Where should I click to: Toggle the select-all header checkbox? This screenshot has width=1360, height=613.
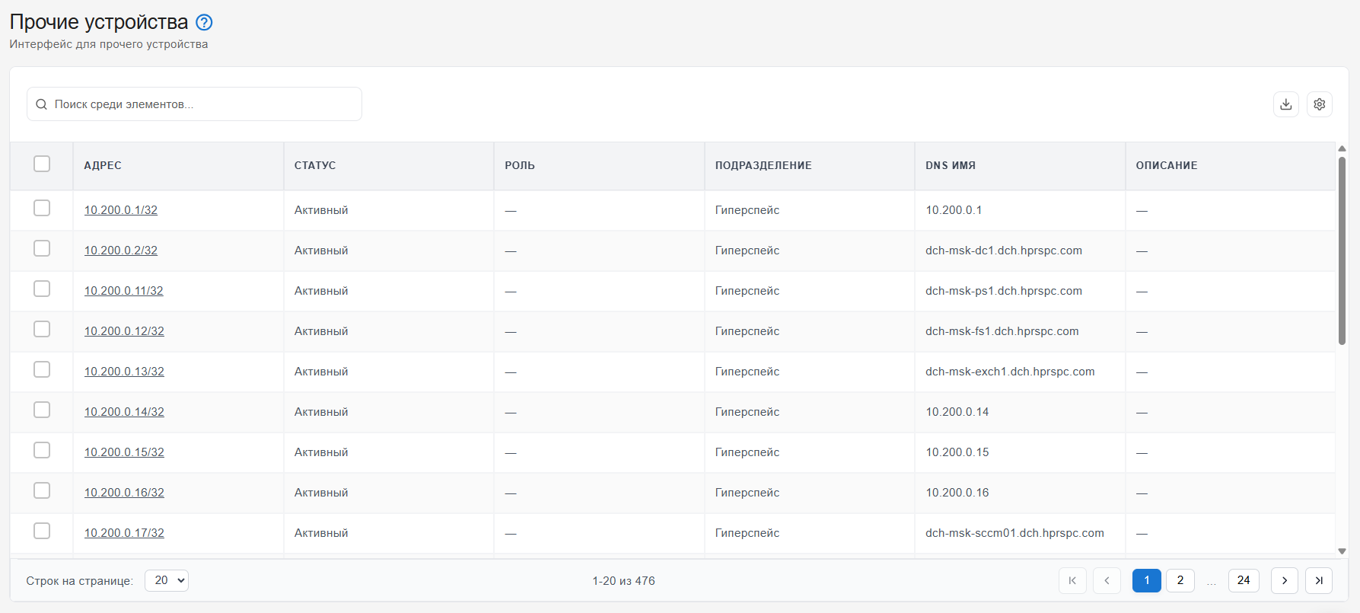coord(42,164)
